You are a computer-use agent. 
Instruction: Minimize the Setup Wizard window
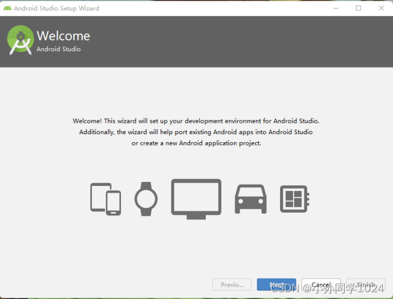(336, 9)
